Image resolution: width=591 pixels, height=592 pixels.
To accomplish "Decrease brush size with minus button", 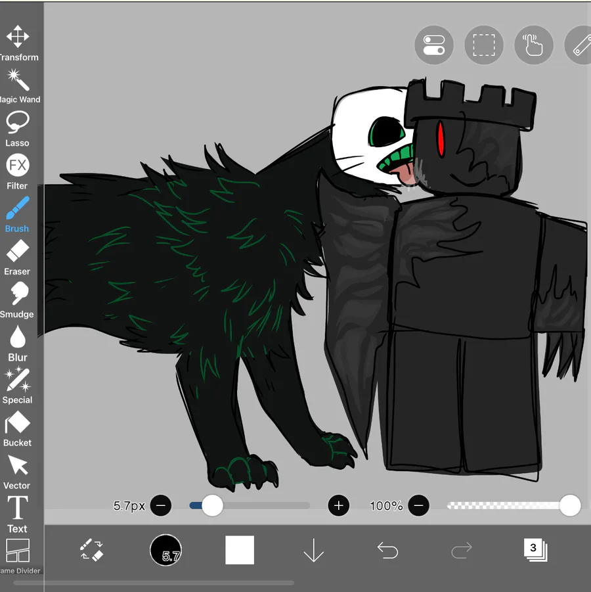I will [x=161, y=505].
